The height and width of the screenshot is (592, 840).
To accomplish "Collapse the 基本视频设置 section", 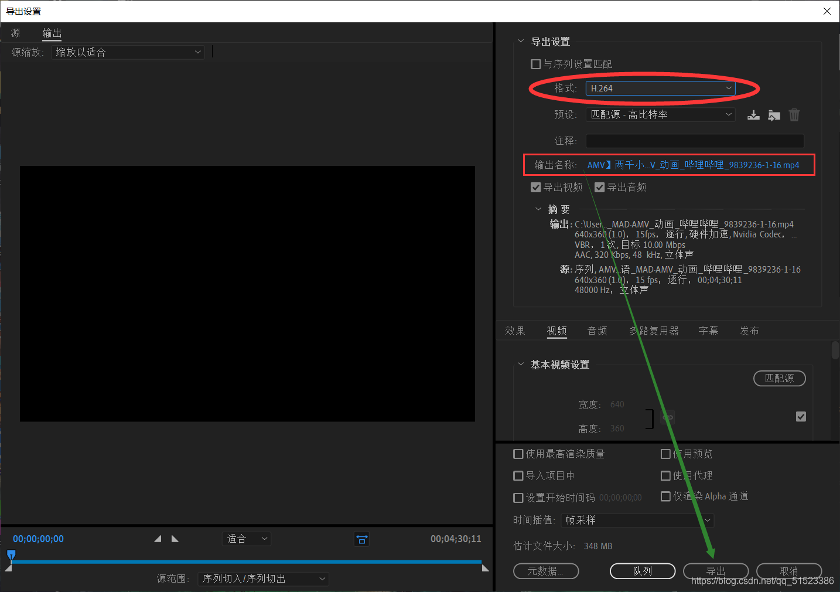I will click(x=521, y=364).
